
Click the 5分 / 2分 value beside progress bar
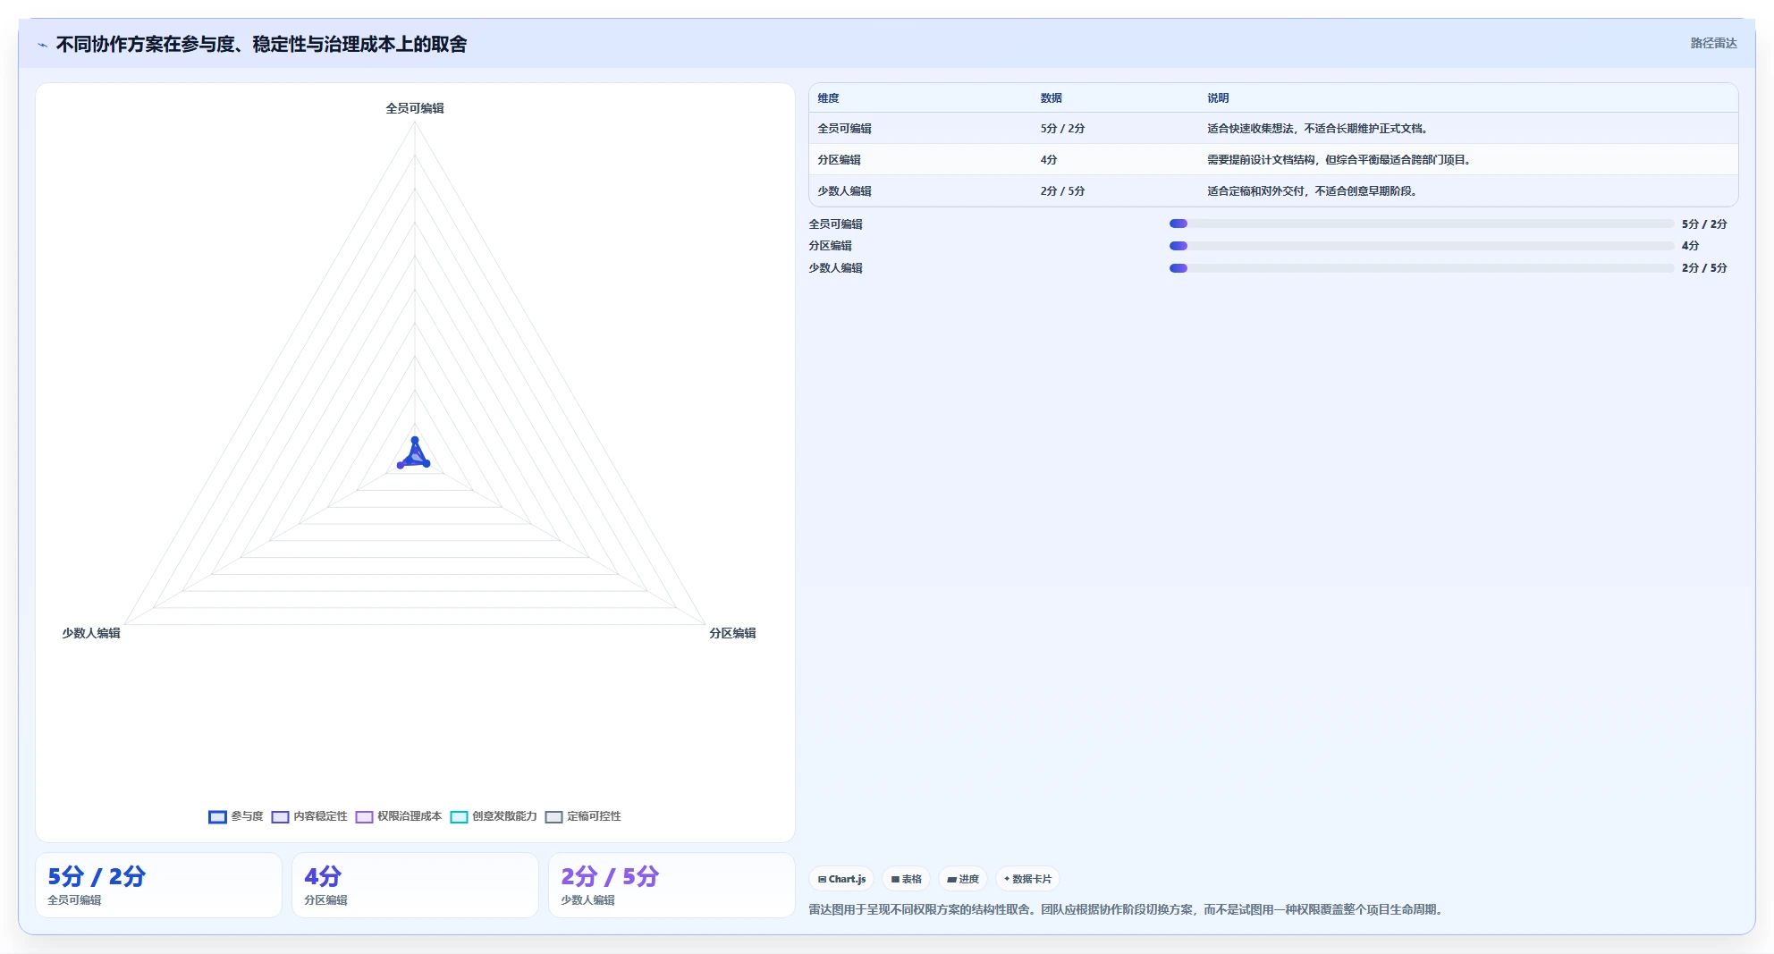[x=1704, y=224]
